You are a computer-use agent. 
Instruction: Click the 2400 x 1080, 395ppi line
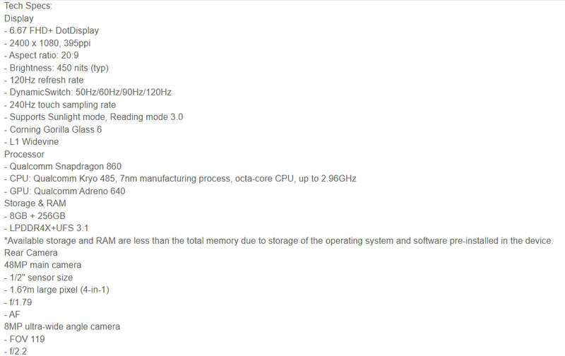point(47,43)
